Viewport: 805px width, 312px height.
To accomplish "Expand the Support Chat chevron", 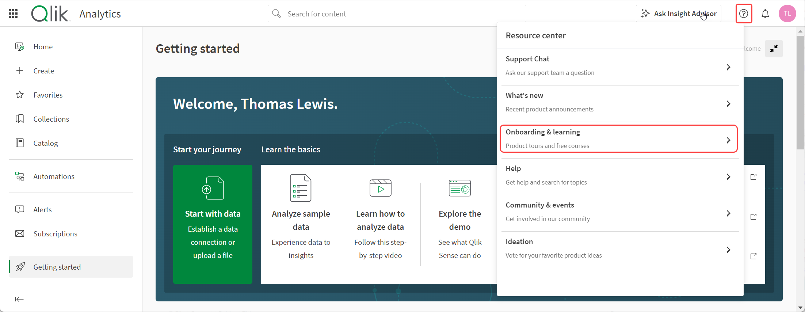I will pos(728,67).
